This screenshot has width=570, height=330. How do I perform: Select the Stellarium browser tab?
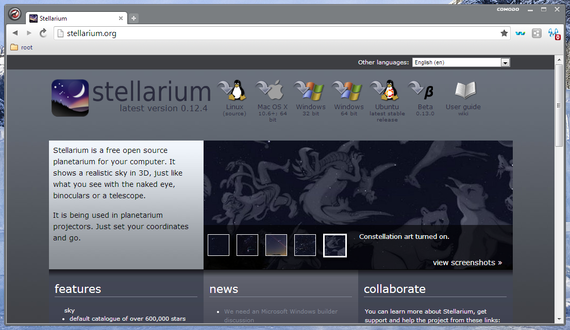[x=76, y=18]
